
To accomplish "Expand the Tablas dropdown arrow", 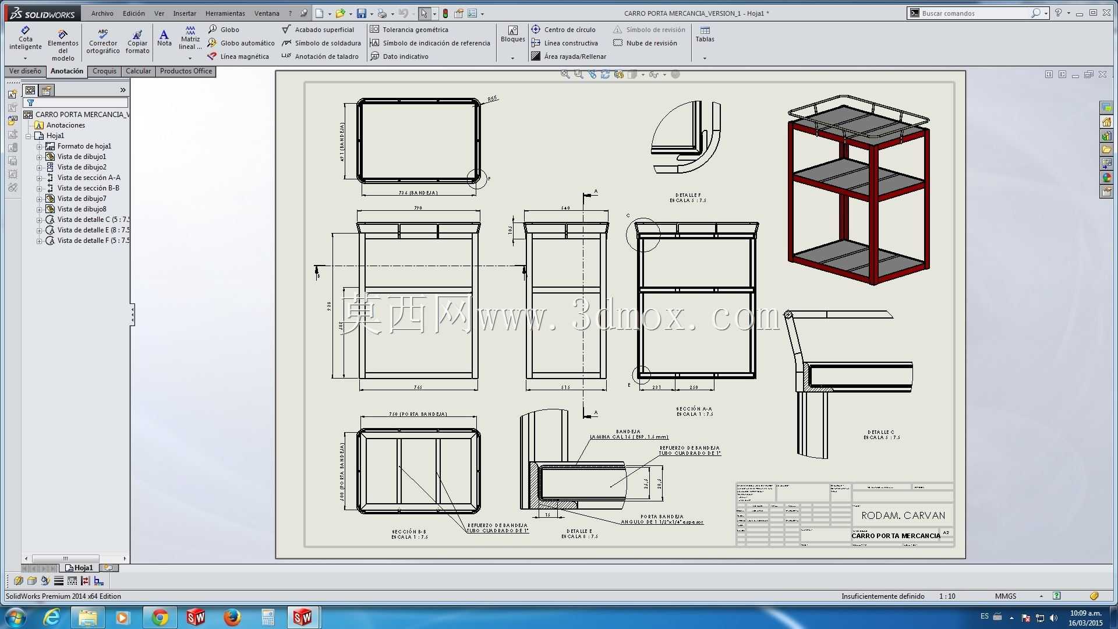I will click(x=705, y=58).
